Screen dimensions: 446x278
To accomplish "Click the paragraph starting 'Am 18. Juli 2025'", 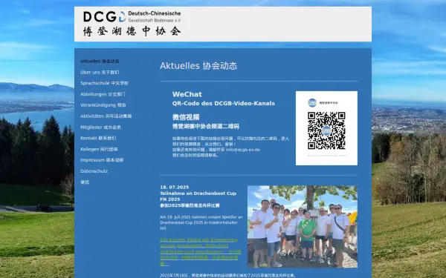I will point(201,222).
